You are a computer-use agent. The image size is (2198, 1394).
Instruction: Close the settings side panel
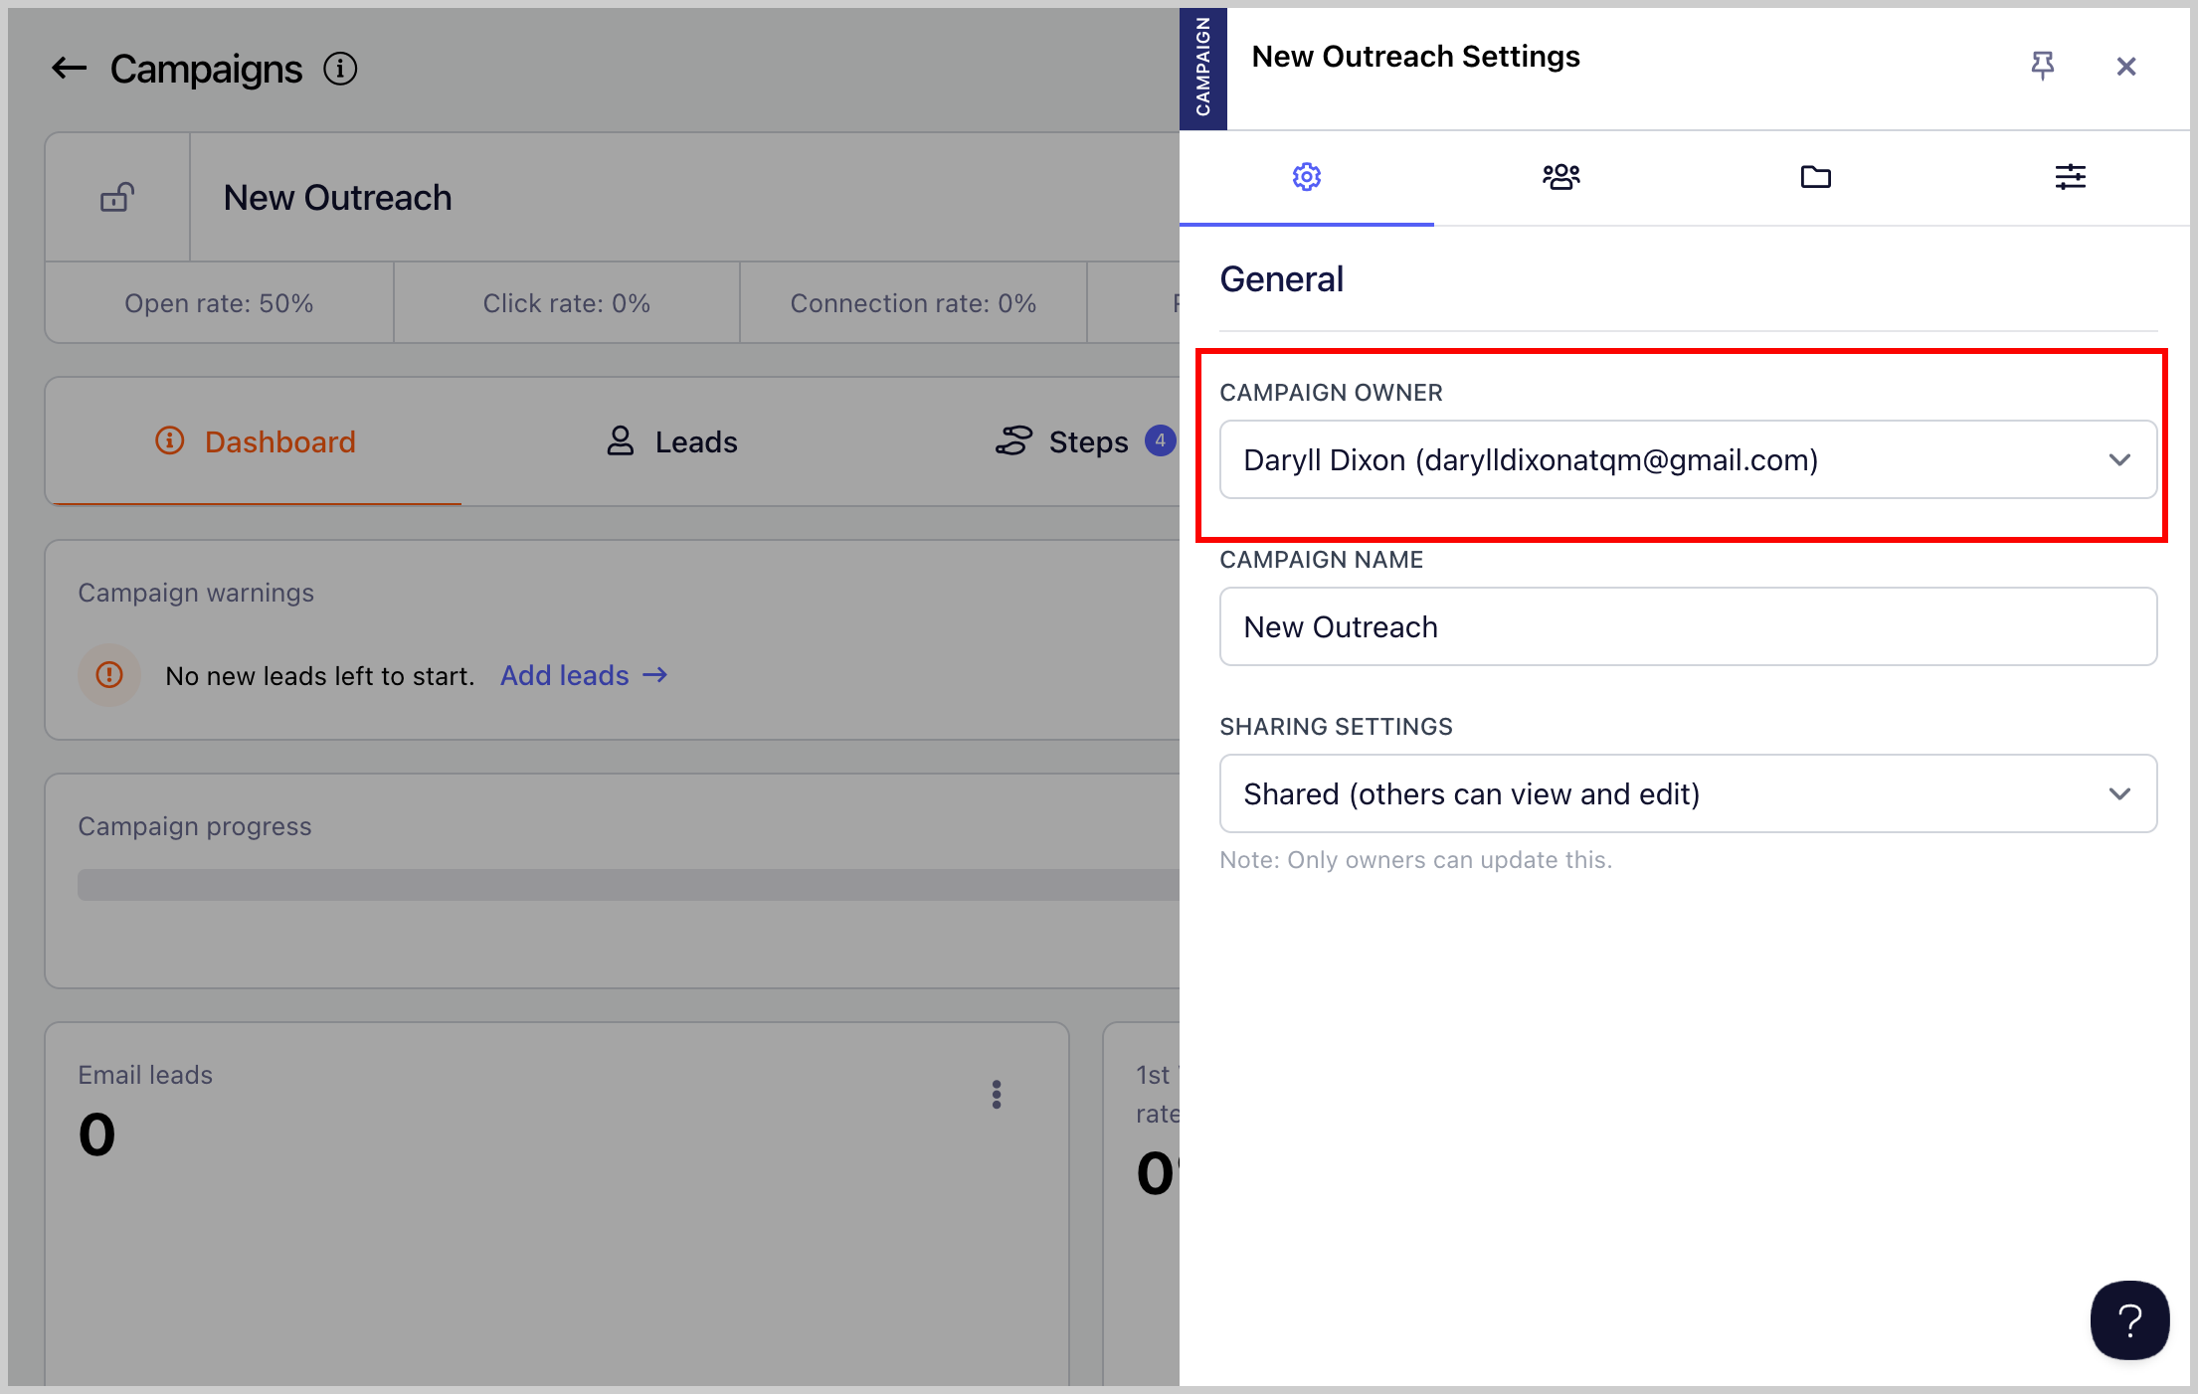click(2125, 67)
